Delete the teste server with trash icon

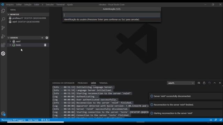point(45,45)
